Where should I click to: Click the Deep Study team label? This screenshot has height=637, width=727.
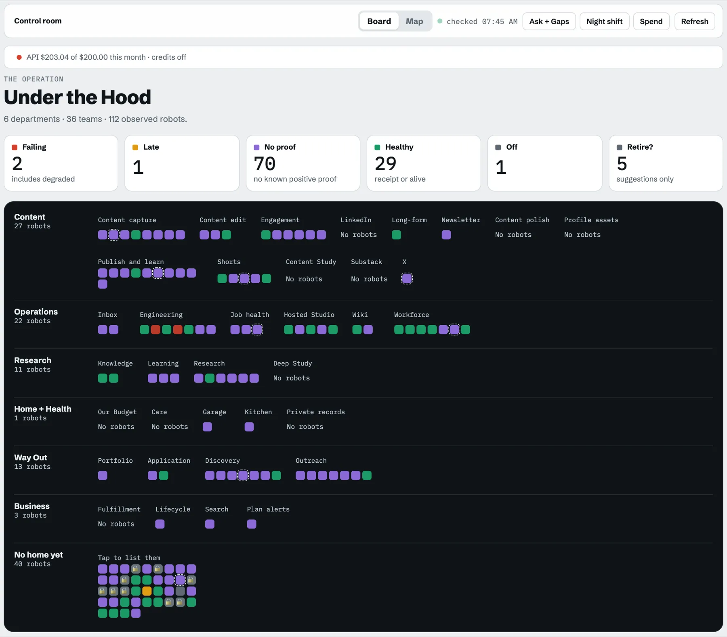[x=293, y=363]
